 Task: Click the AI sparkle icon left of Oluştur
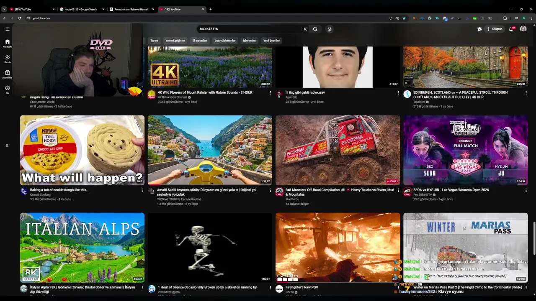pyautogui.click(x=479, y=29)
